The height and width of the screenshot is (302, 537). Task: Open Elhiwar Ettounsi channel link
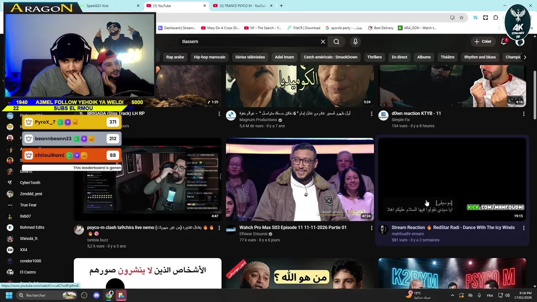click(x=253, y=234)
